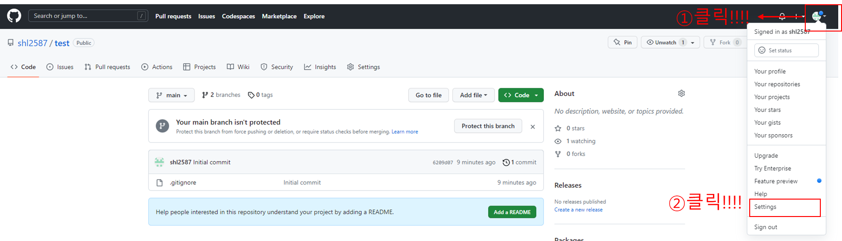View the 0 tags link

(260, 95)
